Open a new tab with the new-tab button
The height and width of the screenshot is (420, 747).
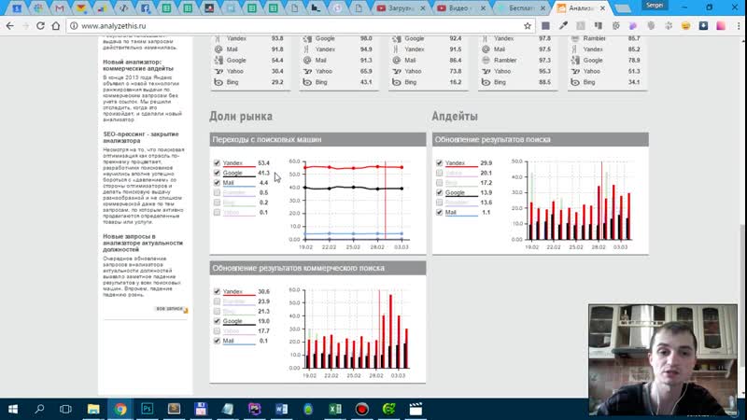(x=622, y=8)
